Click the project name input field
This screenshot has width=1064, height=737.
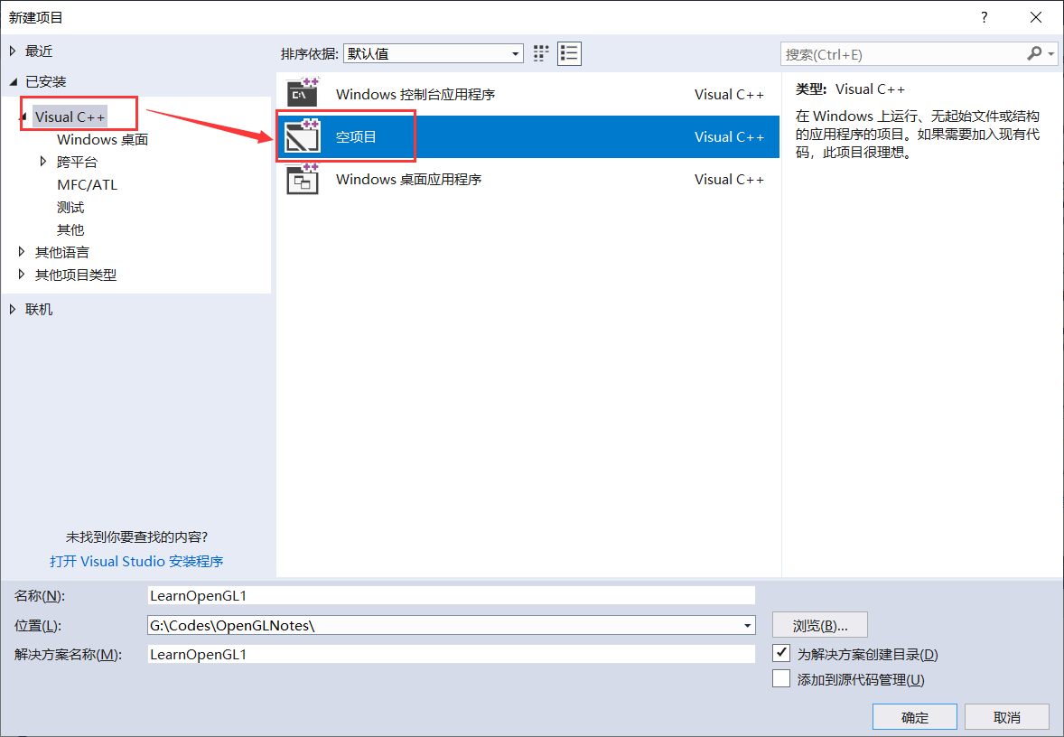[x=452, y=595]
